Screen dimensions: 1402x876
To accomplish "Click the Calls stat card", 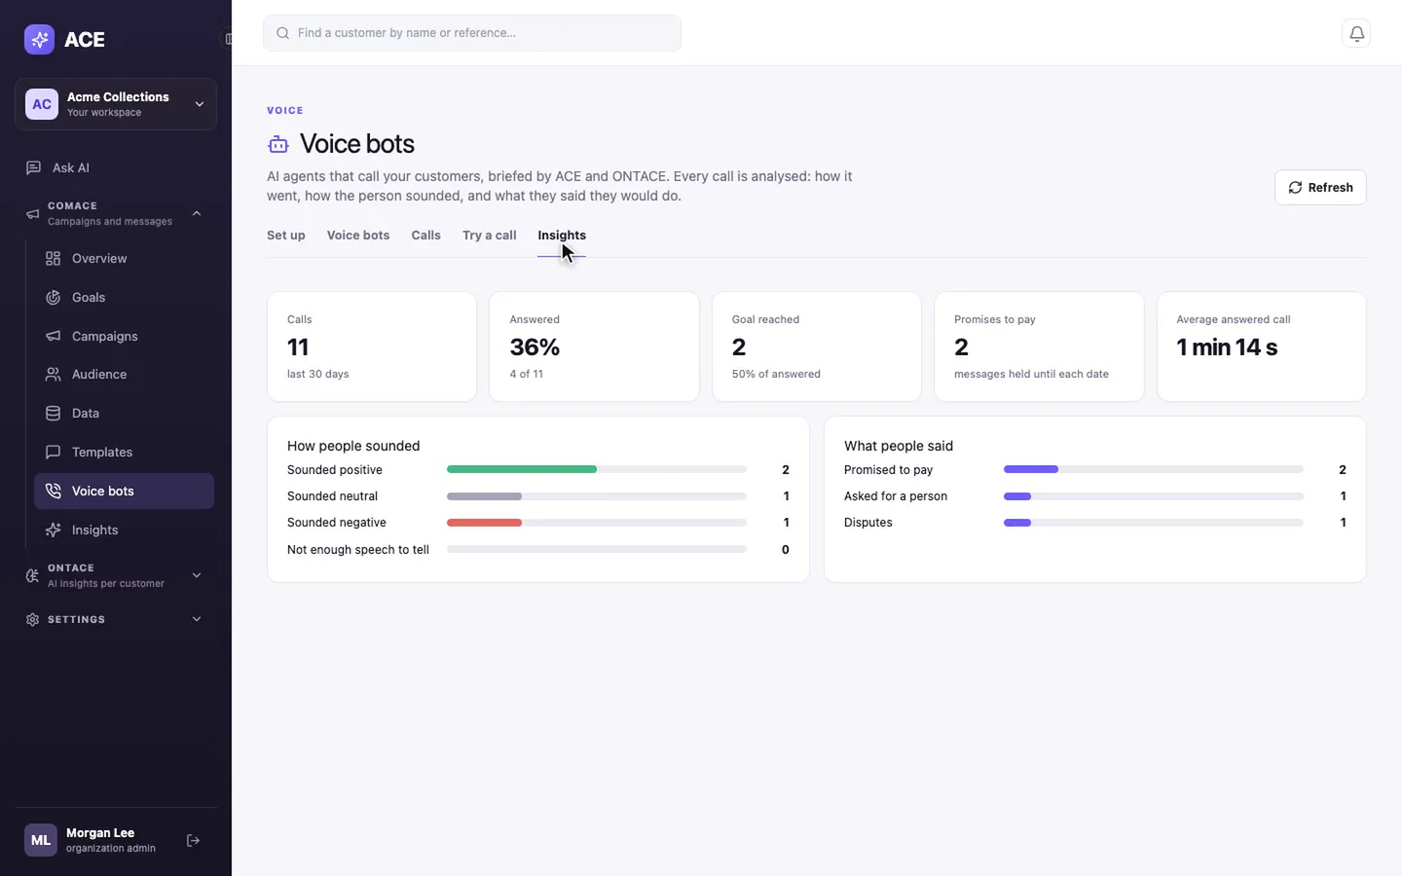I will [x=372, y=347].
